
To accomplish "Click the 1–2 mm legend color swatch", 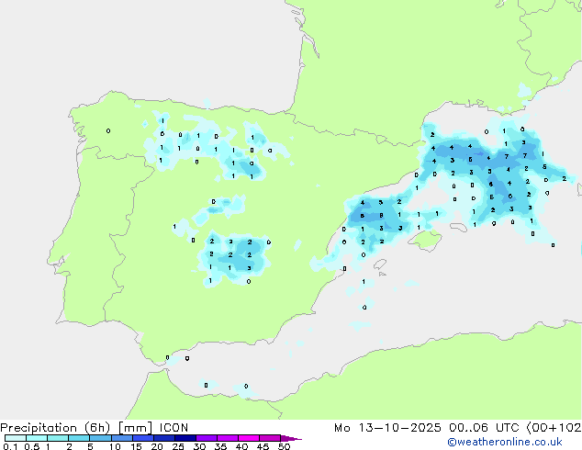I will [x=58, y=438].
